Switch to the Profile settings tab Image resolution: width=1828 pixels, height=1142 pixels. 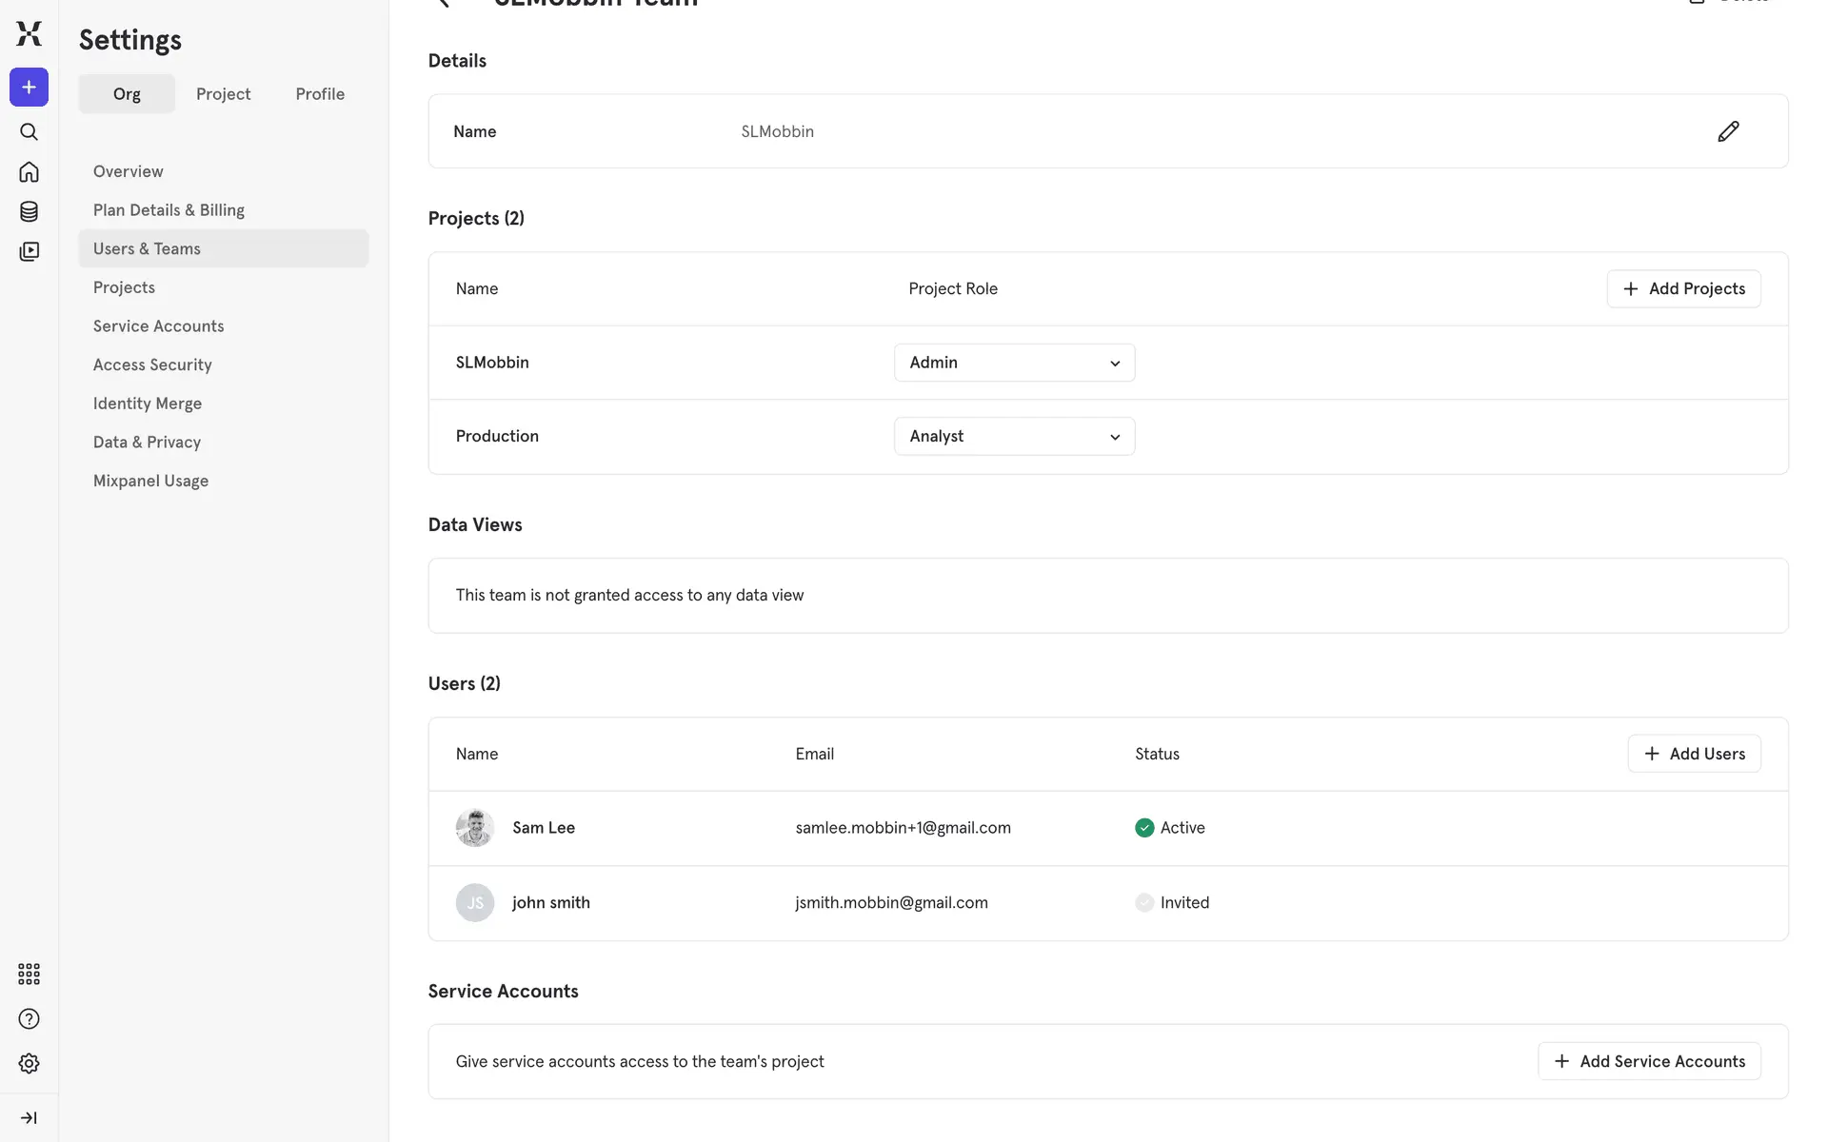pos(320,94)
